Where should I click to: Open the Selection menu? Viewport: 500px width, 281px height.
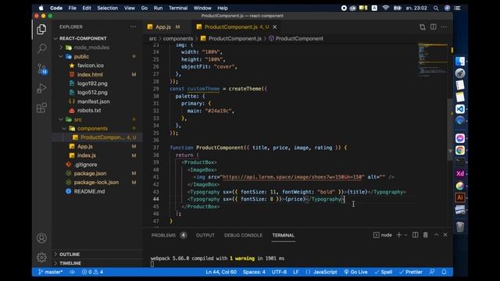click(108, 8)
